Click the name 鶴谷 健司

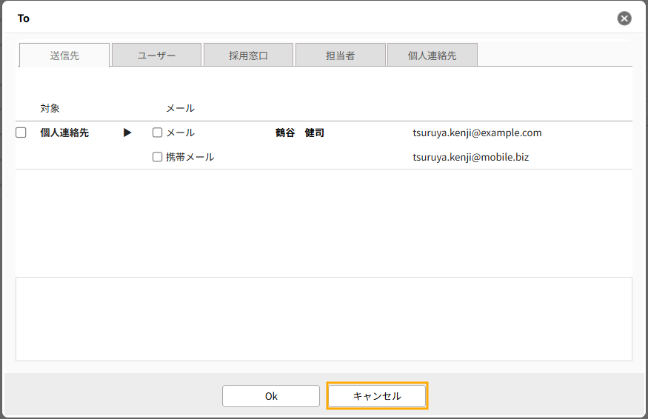coord(300,133)
